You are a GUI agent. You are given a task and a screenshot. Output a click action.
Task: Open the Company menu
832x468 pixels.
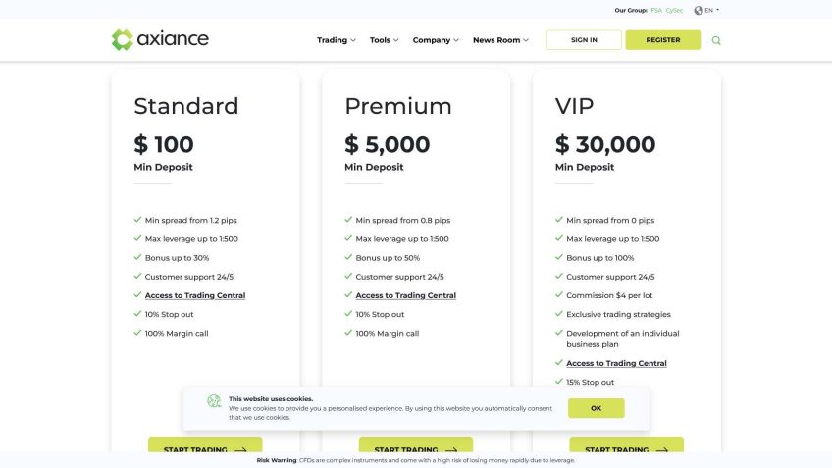pos(436,40)
